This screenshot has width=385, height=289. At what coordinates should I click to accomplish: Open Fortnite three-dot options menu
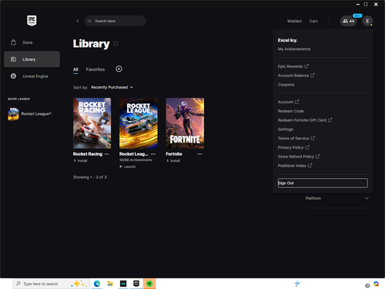[199, 154]
